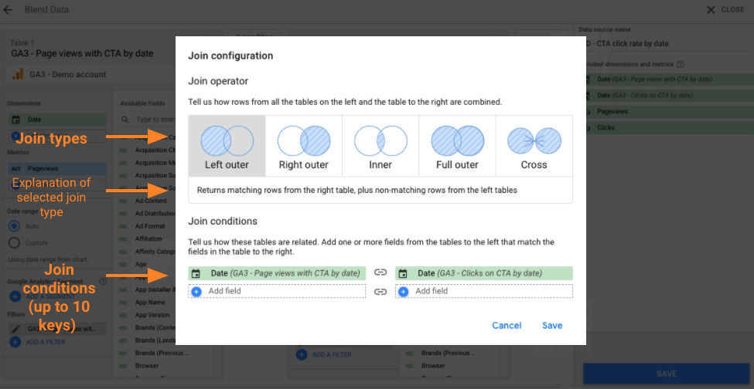Open help icon next to Included dimensions and metrics
Image resolution: width=754 pixels, height=389 pixels.
click(680, 64)
